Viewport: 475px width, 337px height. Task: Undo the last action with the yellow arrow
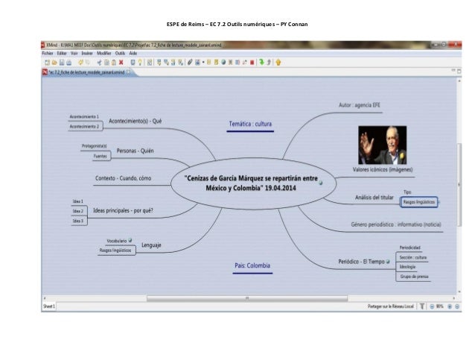(80, 63)
